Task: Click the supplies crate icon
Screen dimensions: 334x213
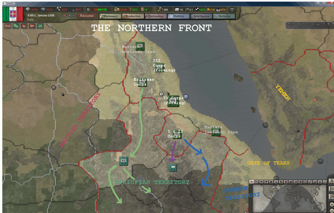Action: point(117,9)
